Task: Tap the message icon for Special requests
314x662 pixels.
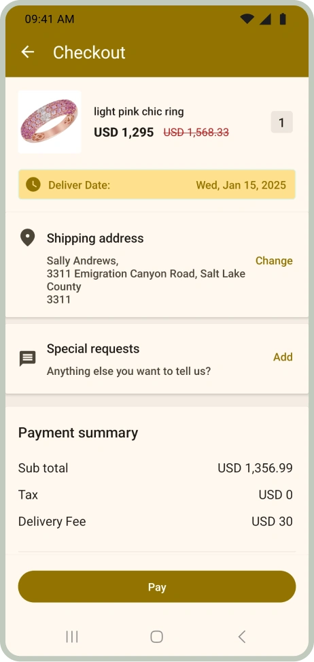Action: [x=27, y=359]
